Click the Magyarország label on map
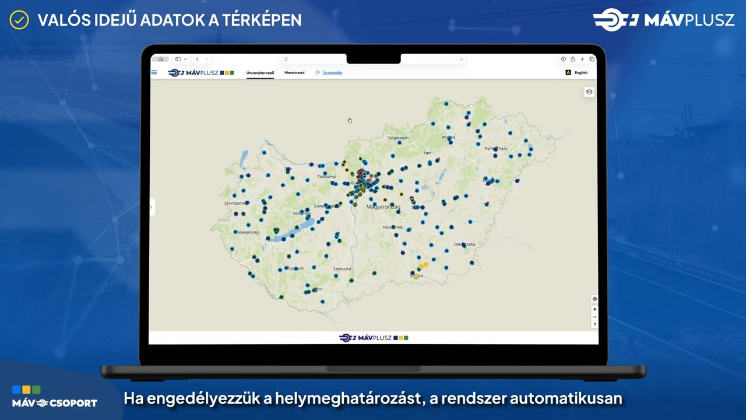Image resolution: width=746 pixels, height=420 pixels. point(383,207)
